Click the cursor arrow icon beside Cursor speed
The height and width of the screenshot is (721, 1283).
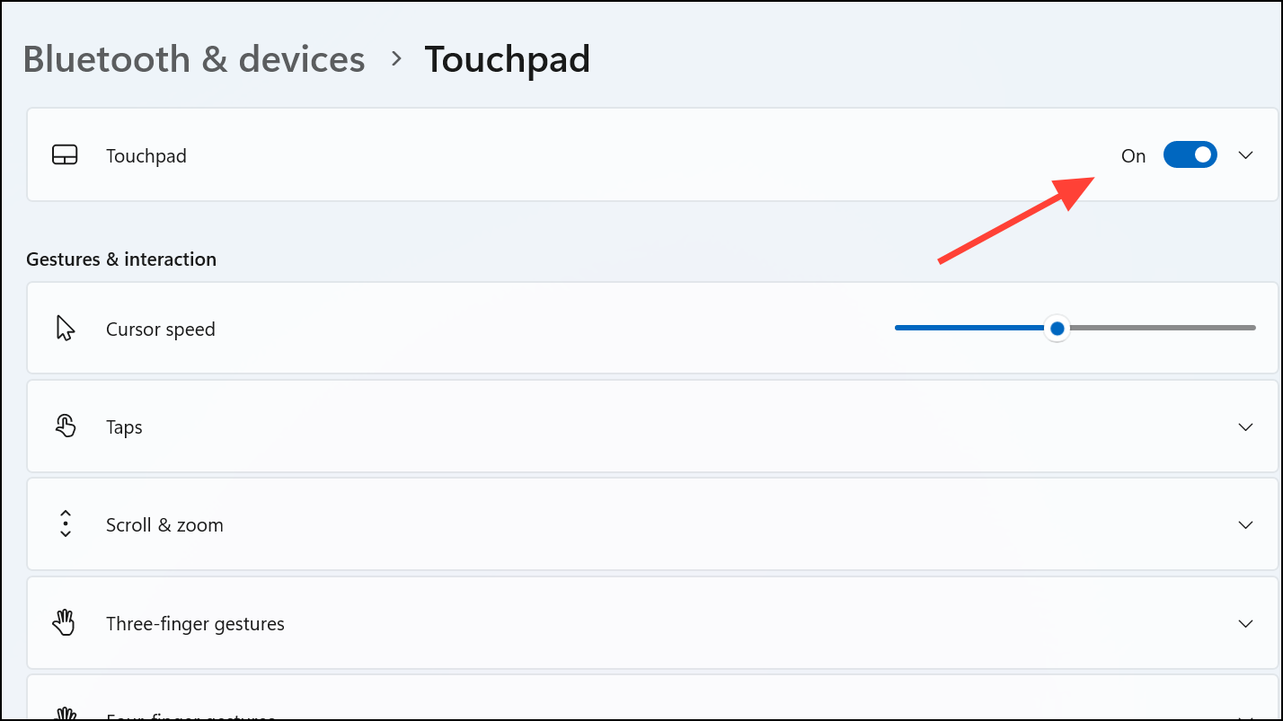65,329
